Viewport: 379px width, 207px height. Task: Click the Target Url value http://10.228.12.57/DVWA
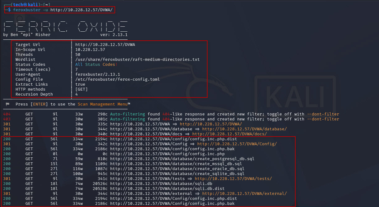pos(105,45)
